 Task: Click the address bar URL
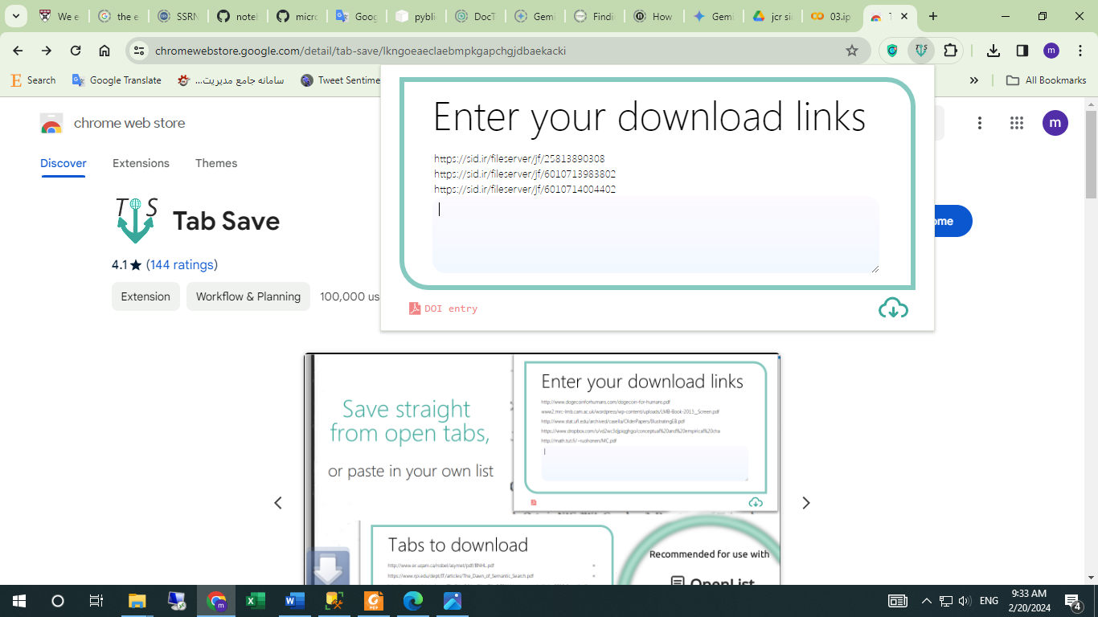coord(360,51)
